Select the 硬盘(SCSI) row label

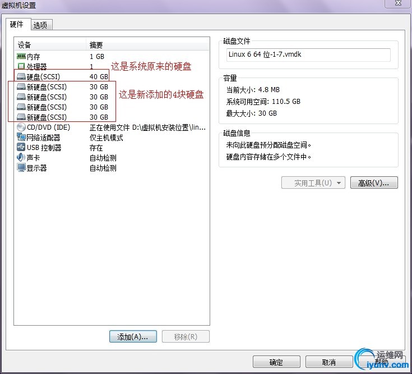click(x=43, y=77)
